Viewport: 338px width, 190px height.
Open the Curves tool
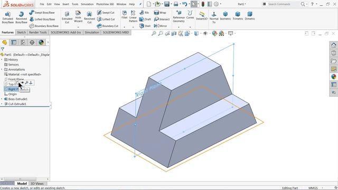(190, 15)
